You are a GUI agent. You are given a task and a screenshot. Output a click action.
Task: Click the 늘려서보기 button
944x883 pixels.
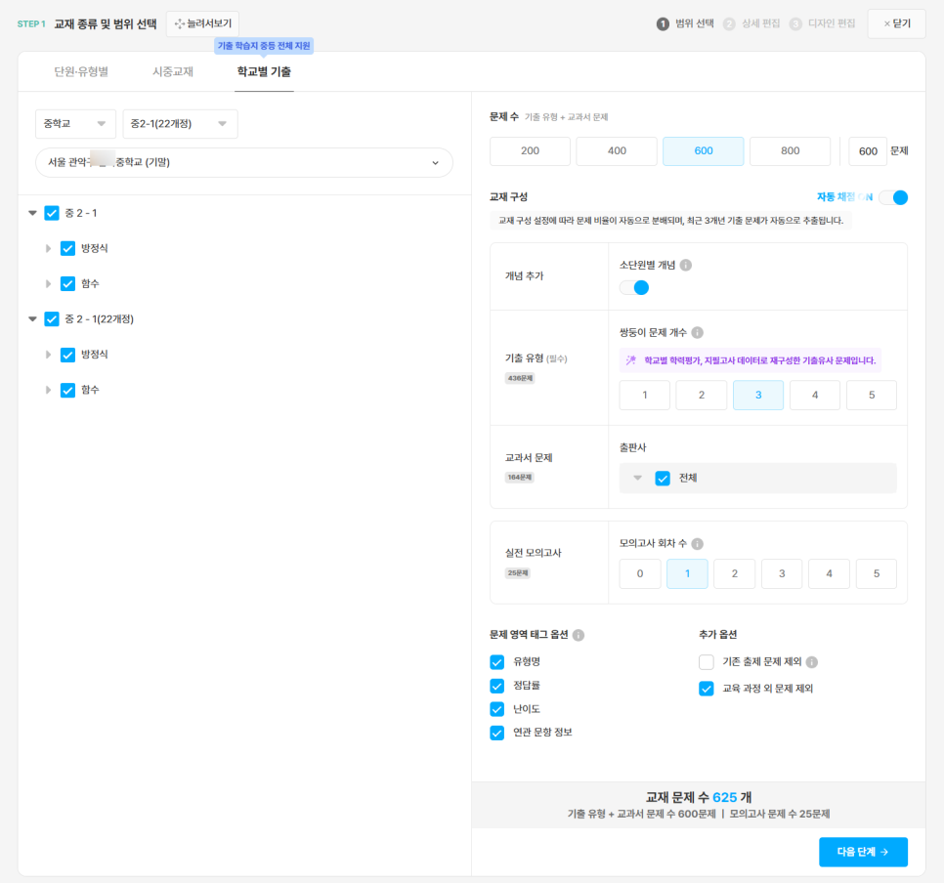[x=203, y=23]
